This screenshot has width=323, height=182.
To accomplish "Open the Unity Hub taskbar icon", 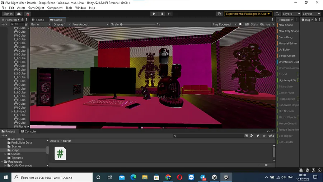I will click(x=214, y=177).
